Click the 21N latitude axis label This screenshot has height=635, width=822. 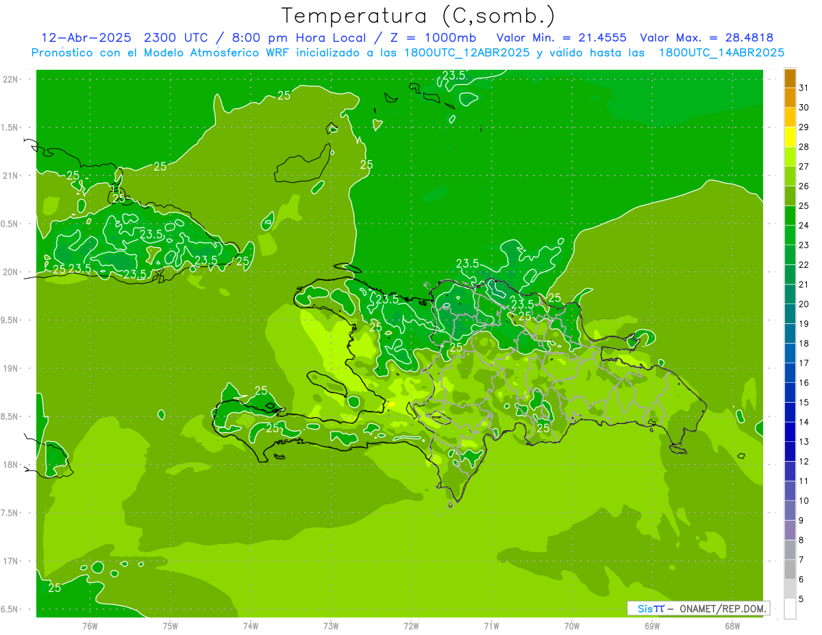click(x=12, y=176)
